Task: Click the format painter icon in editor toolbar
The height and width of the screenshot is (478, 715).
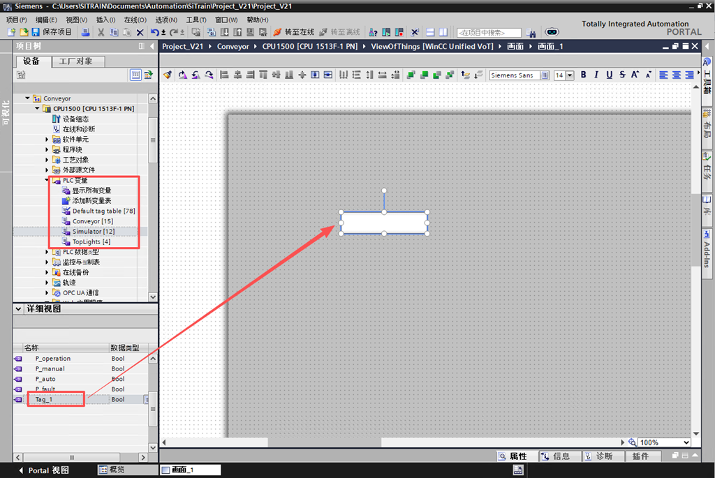Action: pyautogui.click(x=168, y=75)
